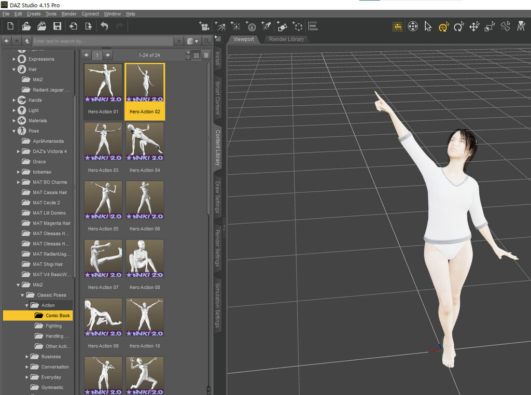
Task: Click the Save floppy disk icon
Action: pos(57,26)
